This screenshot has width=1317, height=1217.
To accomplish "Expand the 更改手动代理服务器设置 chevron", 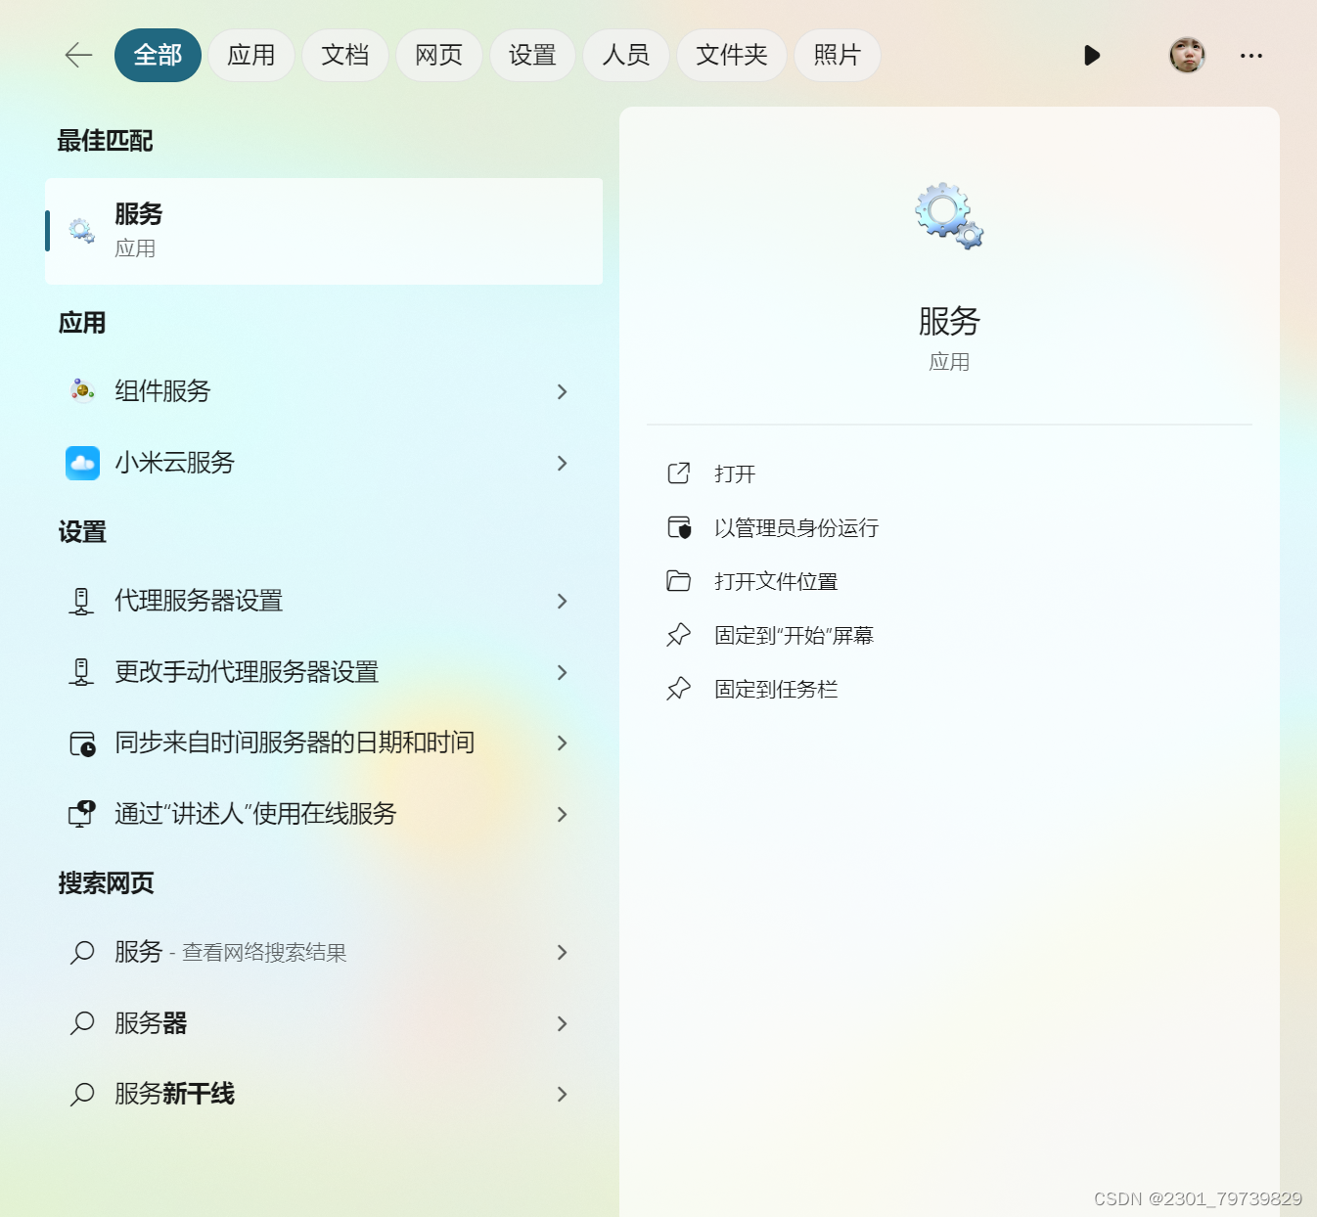I will pyautogui.click(x=562, y=672).
